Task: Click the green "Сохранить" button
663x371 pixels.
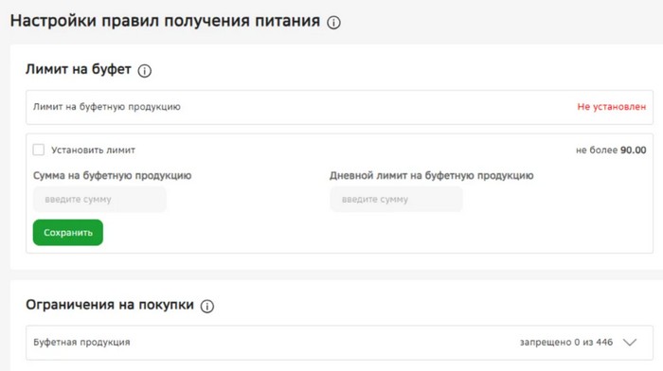Action: pos(68,233)
